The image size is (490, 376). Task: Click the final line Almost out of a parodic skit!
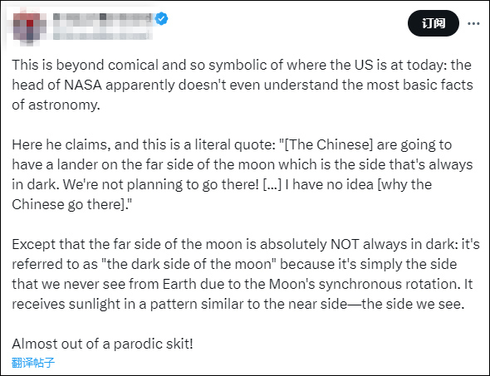click(x=102, y=344)
